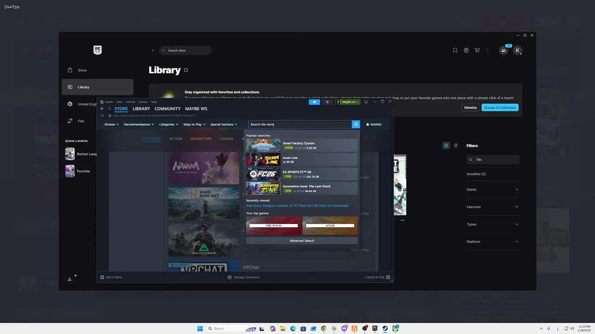Image resolution: width=595 pixels, height=334 pixels.
Task: Refresh Epic library with circular arrows icon
Action: point(186,70)
